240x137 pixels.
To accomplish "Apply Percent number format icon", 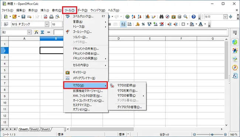I will (x=143, y=24).
